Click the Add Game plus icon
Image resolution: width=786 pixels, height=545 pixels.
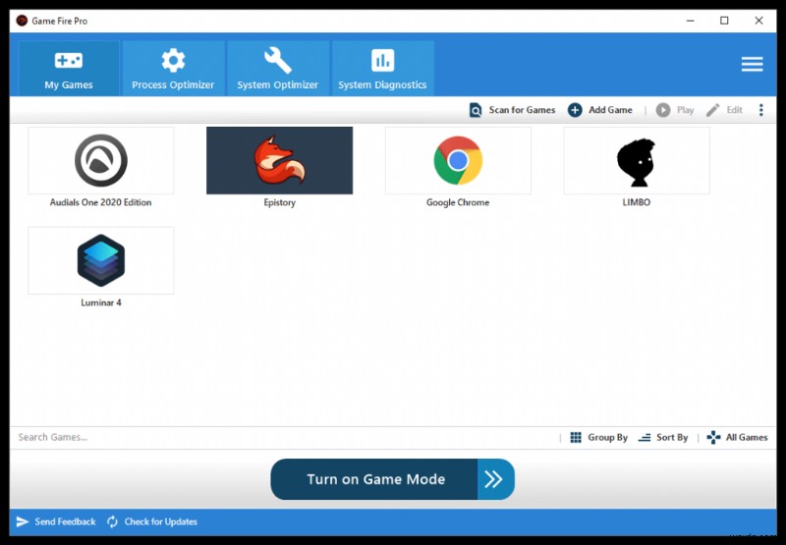[575, 110]
